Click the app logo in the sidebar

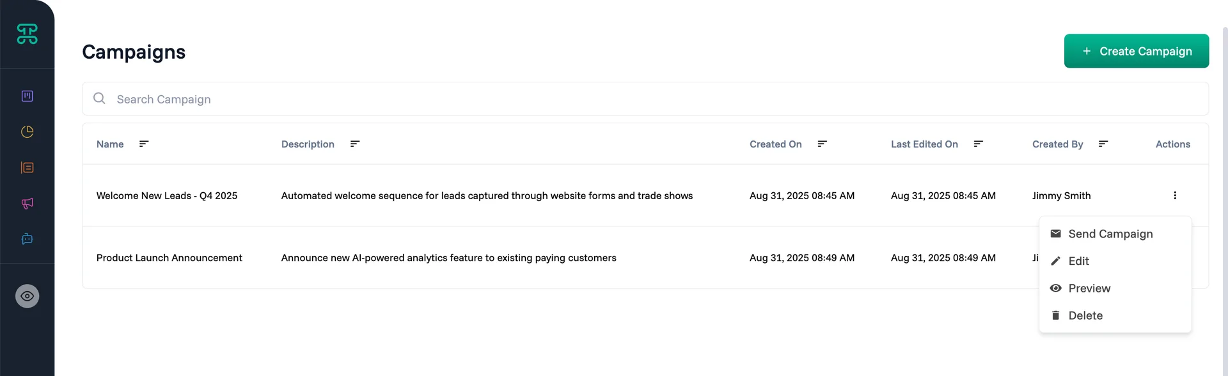[x=27, y=34]
